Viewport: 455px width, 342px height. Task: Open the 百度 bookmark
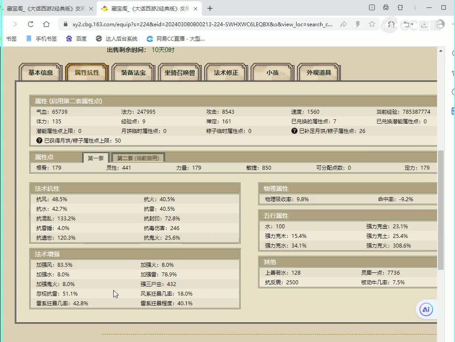click(77, 38)
